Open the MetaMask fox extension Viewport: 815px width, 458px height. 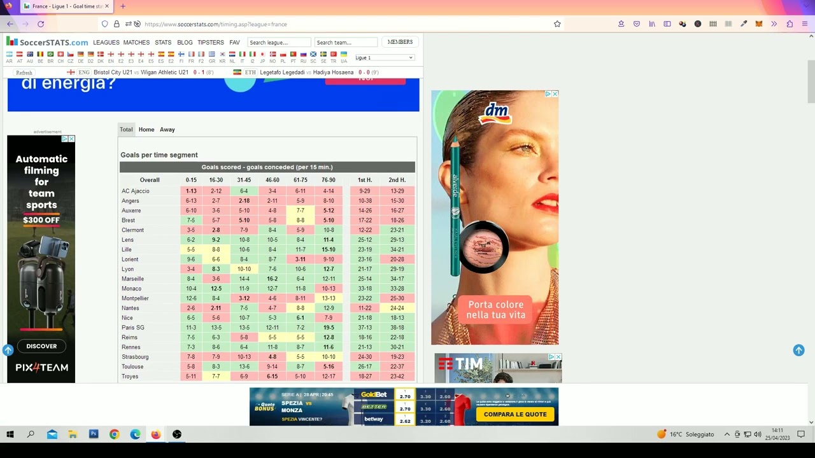(759, 24)
